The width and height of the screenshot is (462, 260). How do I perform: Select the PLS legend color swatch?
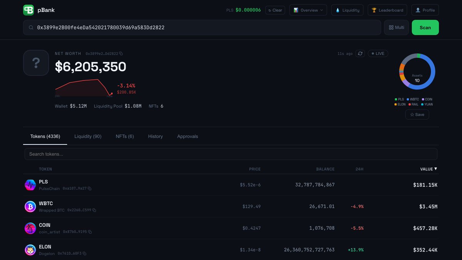[x=396, y=99]
